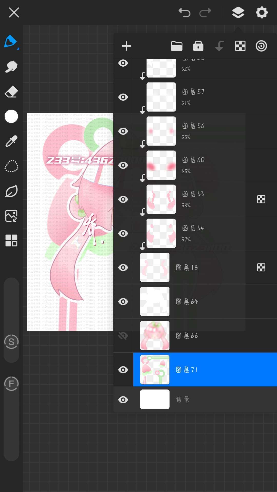Select layer 57 thumbnail
Screen dimensions: 277x492
coord(161,97)
